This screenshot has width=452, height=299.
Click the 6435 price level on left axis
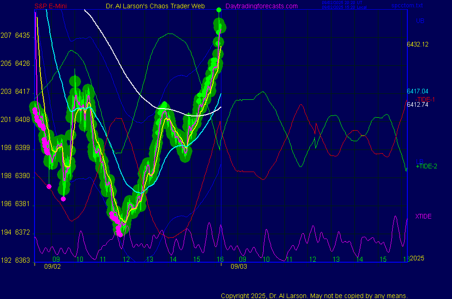point(22,35)
